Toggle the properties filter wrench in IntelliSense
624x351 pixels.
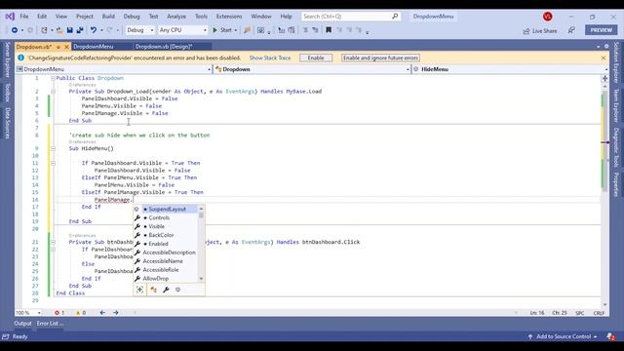tap(166, 290)
